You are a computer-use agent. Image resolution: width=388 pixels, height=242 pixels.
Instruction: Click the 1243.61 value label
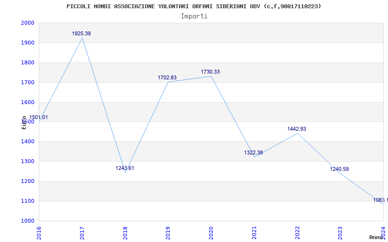click(125, 168)
